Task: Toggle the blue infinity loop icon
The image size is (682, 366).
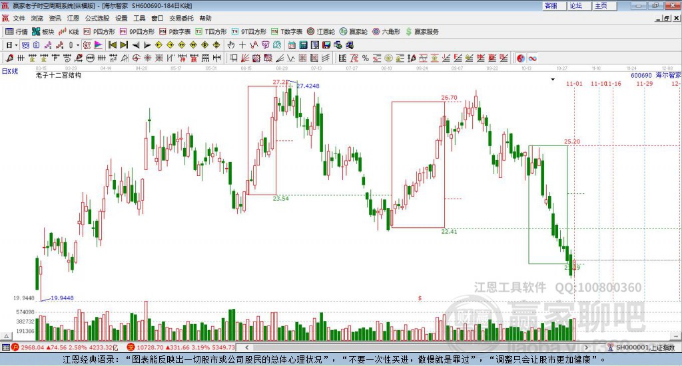Action: pos(533,58)
